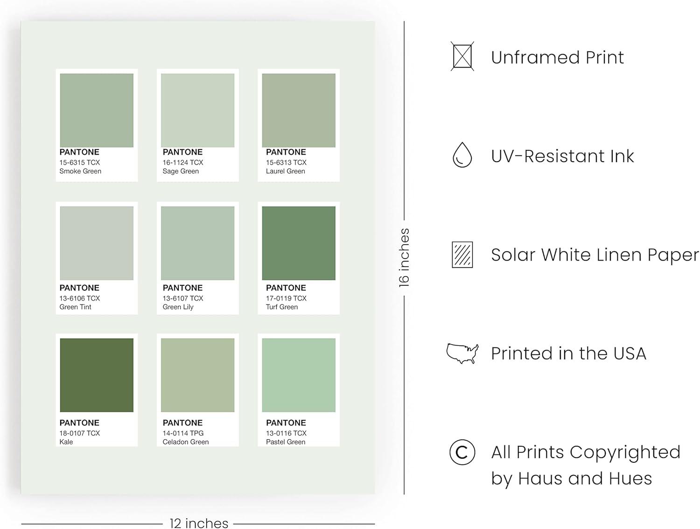Image resolution: width=700 pixels, height=529 pixels.
Task: Choose the dark Kale color swatch
Action: tap(97, 375)
